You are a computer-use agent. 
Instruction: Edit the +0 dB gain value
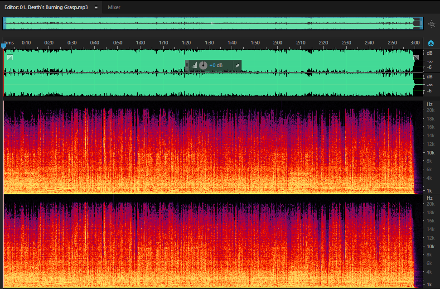click(216, 65)
